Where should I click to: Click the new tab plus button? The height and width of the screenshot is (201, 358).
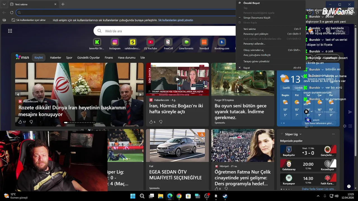point(63,4)
